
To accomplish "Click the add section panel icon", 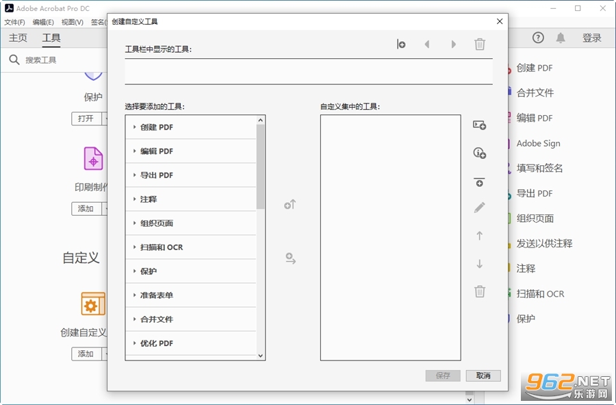I will pos(479,125).
